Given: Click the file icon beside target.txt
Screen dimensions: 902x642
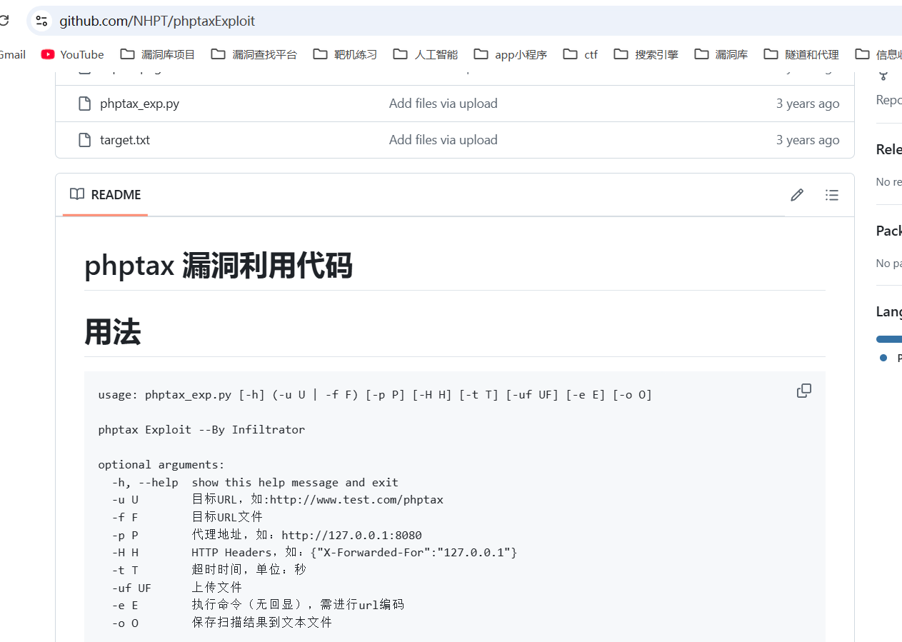Looking at the screenshot, I should pyautogui.click(x=85, y=140).
